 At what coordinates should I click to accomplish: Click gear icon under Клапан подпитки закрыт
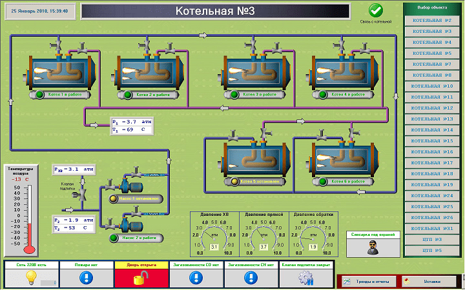coord(306,278)
